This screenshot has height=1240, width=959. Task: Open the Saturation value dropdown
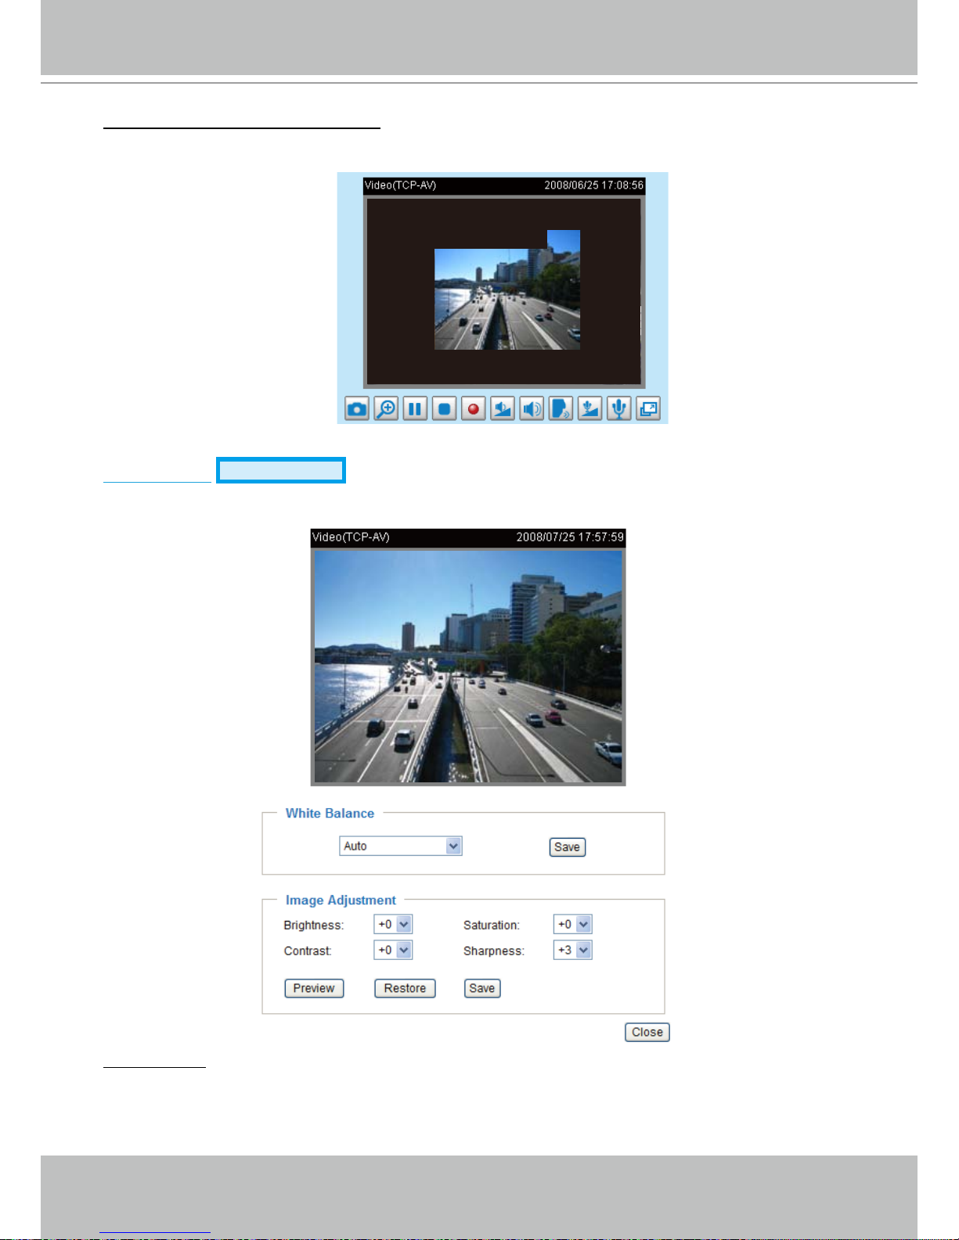click(572, 924)
